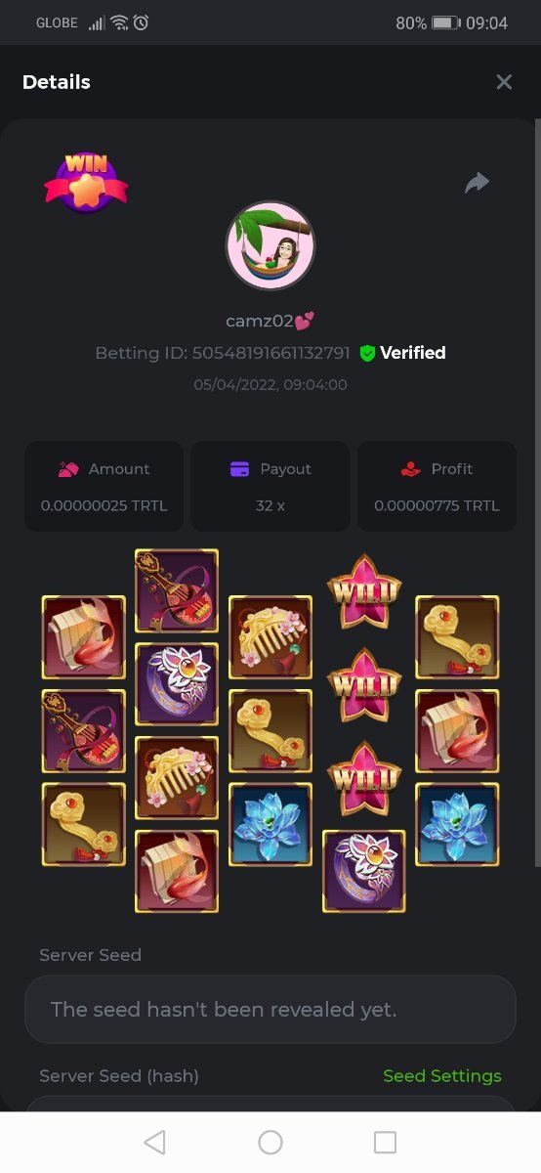Select the Server Seed field
The width and height of the screenshot is (541, 1173).
[270, 1009]
